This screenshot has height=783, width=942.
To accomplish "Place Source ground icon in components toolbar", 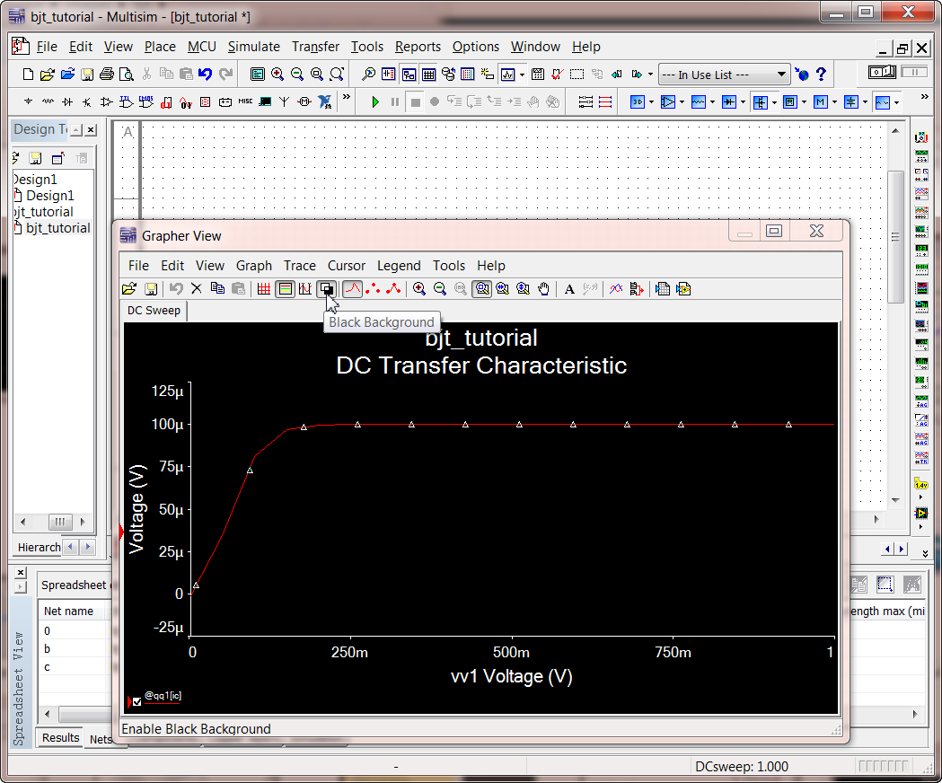I will (x=28, y=102).
